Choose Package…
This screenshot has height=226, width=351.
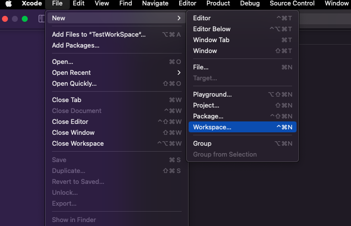[x=243, y=116]
